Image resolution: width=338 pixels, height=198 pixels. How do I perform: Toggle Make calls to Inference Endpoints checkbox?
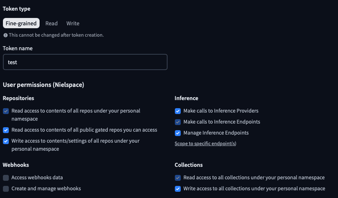point(178,122)
